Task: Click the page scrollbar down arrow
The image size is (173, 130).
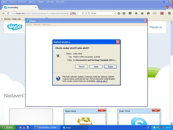Action: tap(172, 123)
